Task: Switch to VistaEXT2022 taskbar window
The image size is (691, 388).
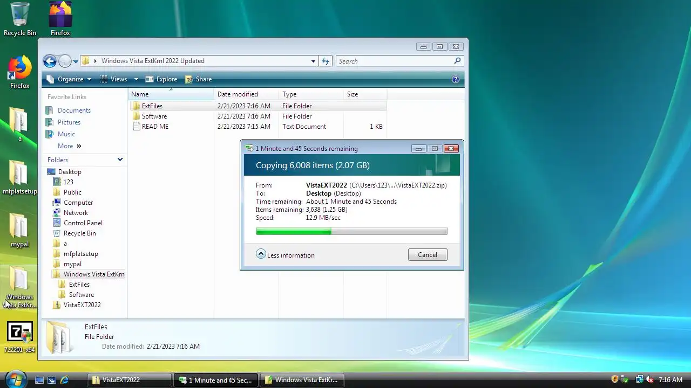Action: 129,380
